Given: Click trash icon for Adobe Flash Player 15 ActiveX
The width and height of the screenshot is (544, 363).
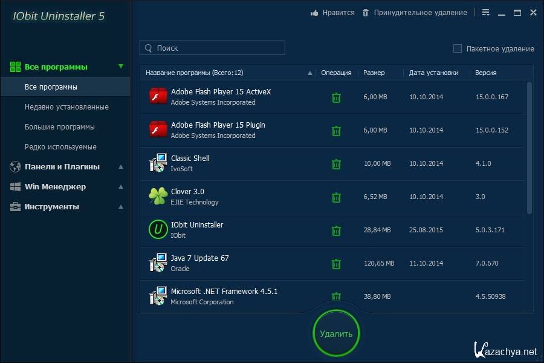Looking at the screenshot, I should pyautogui.click(x=336, y=97).
